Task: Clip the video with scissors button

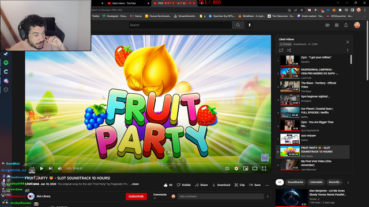Action: tap(240, 185)
